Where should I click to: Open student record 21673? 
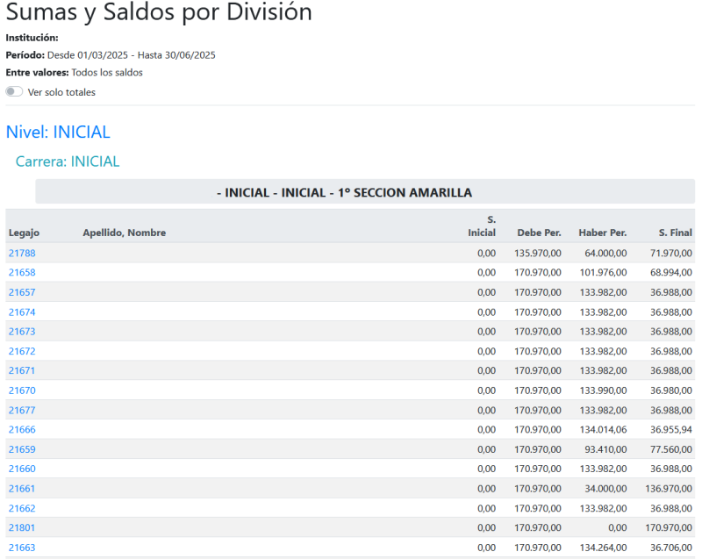click(22, 332)
